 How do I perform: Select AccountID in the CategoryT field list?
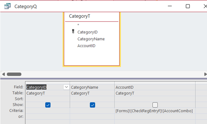pyautogui.click(x=86, y=46)
